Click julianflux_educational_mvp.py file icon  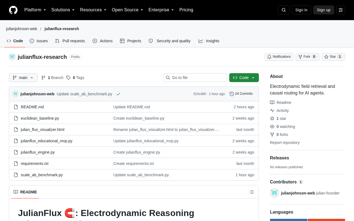(16, 141)
